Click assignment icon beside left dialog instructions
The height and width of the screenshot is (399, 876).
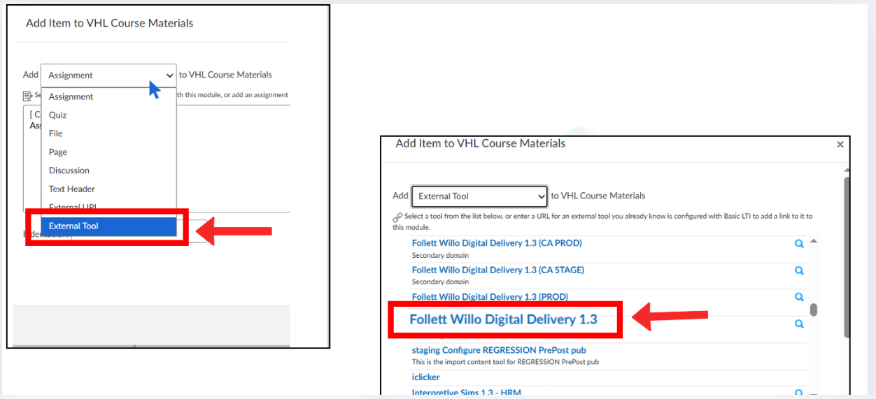28,95
